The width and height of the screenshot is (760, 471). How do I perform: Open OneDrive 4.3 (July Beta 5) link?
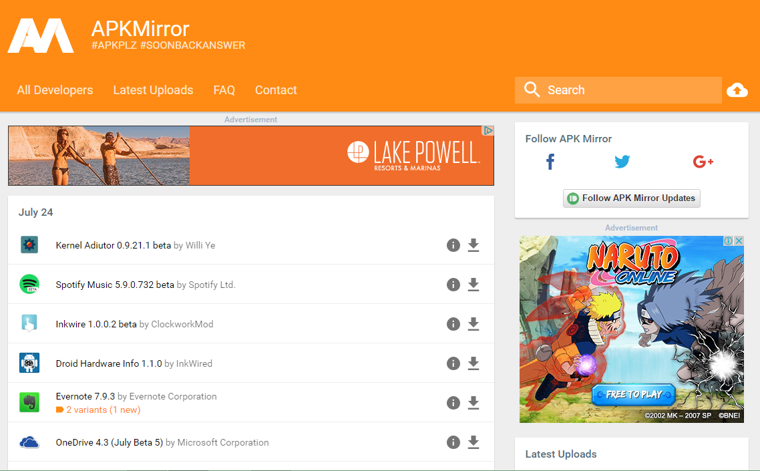pyautogui.click(x=109, y=442)
